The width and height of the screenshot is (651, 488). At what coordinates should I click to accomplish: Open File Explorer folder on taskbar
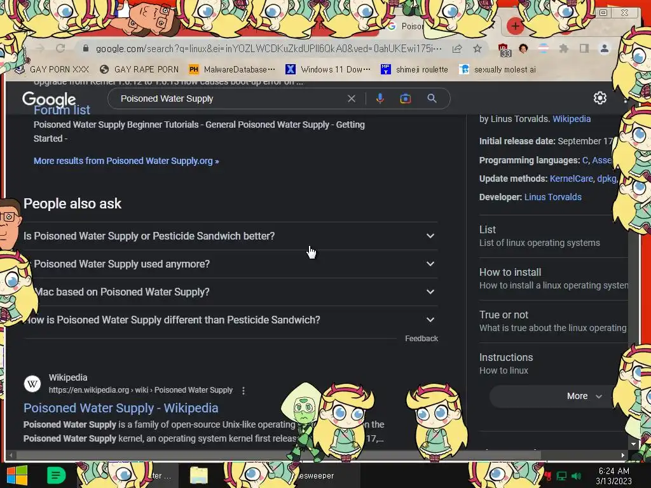199,475
